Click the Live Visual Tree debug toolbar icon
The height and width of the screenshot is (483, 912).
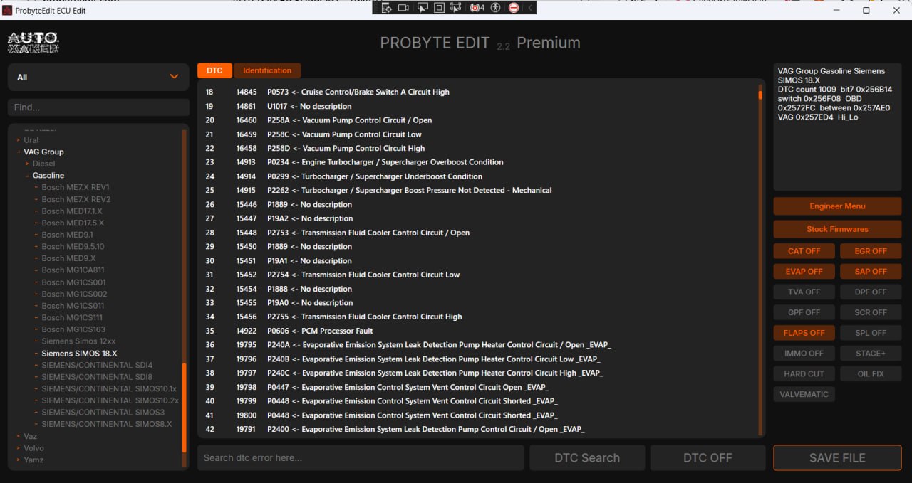[386, 8]
